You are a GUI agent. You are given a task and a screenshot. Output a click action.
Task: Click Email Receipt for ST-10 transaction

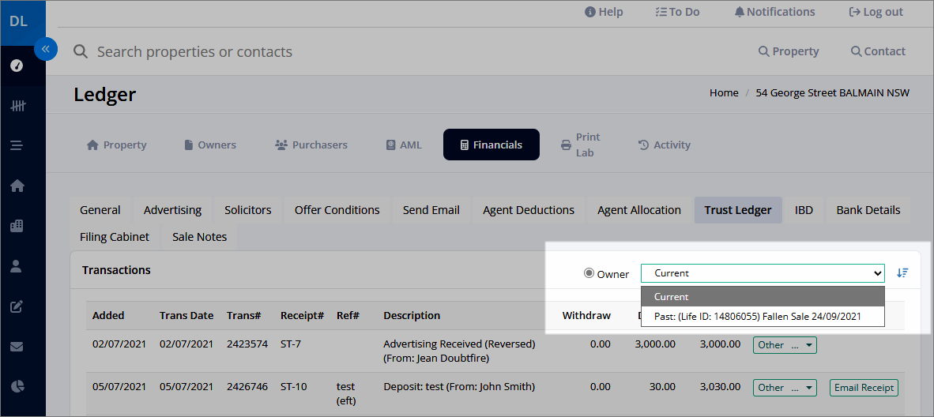point(864,388)
